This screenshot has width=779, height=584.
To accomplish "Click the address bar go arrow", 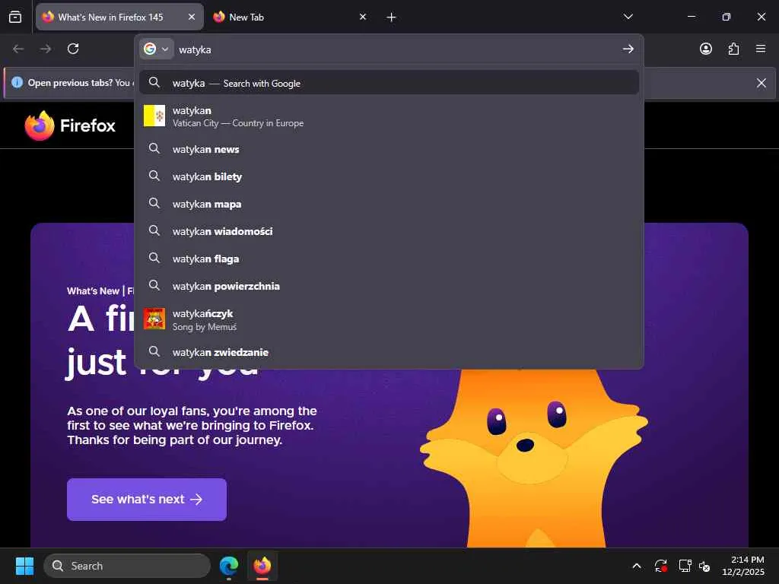I will point(628,49).
